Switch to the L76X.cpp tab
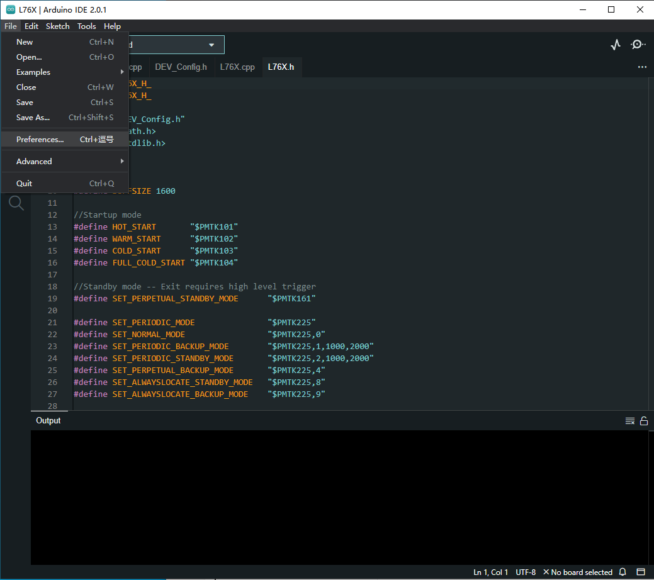Viewport: 654px width, 580px height. pyautogui.click(x=237, y=67)
